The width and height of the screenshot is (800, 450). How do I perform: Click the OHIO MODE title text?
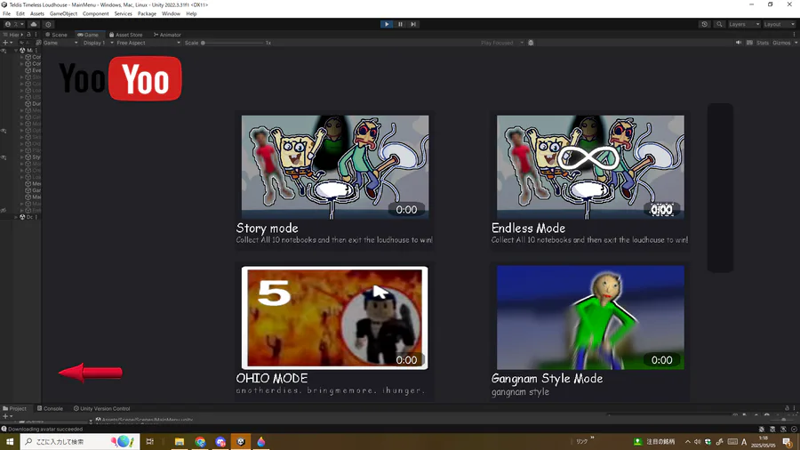pos(271,379)
